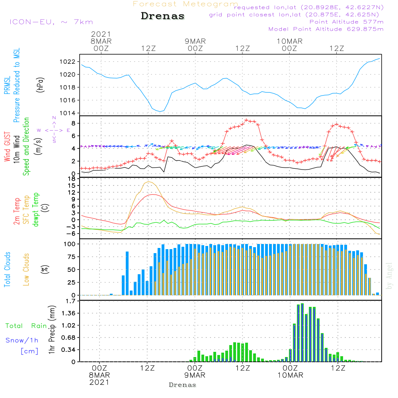398x398 pixels.
Task: Click the 1022 pressure axis value
Action: [x=68, y=62]
